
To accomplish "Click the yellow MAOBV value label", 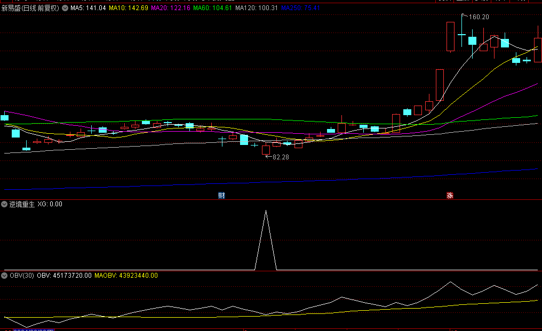I will 126,276.
